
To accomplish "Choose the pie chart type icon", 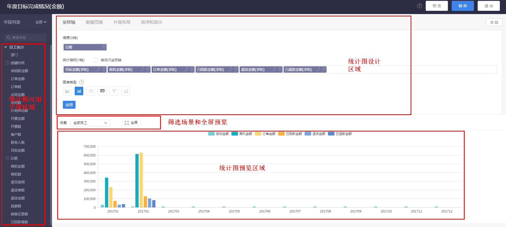I will click(91, 91).
